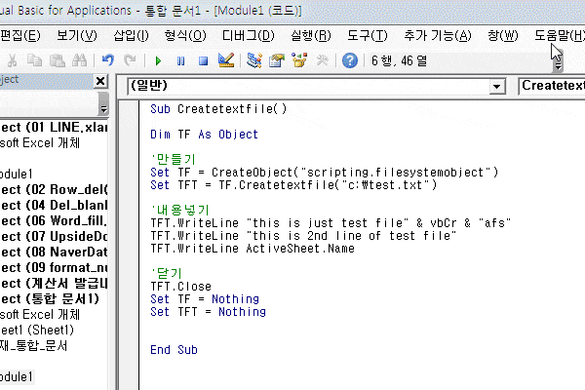The height and width of the screenshot is (390, 585).
Task: Open the 디버그(D) menu
Action: coord(249,36)
